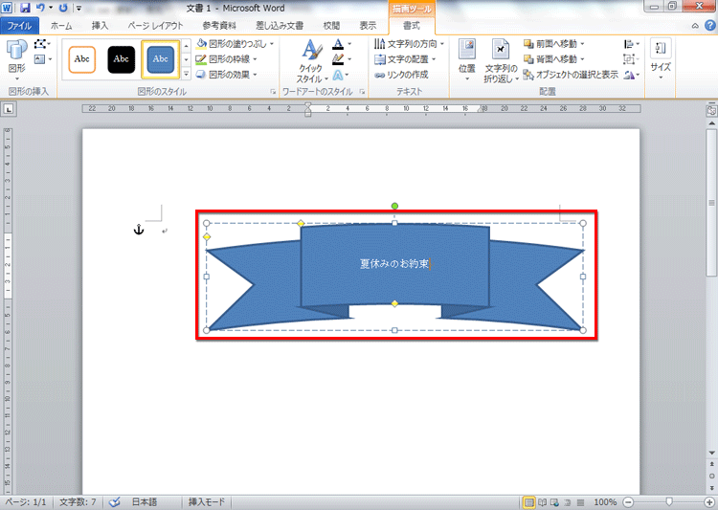Switch to the 参考資料 tab
Image resolution: width=718 pixels, height=510 pixels.
point(219,26)
